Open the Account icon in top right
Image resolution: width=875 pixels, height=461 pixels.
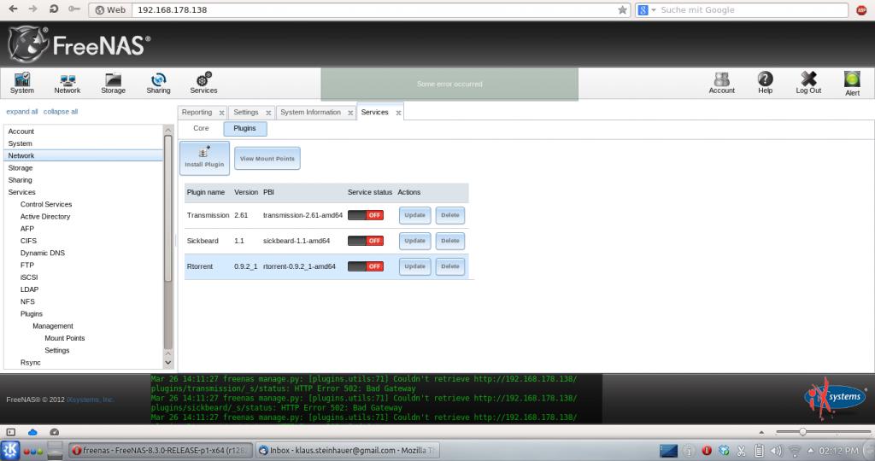tap(721, 83)
